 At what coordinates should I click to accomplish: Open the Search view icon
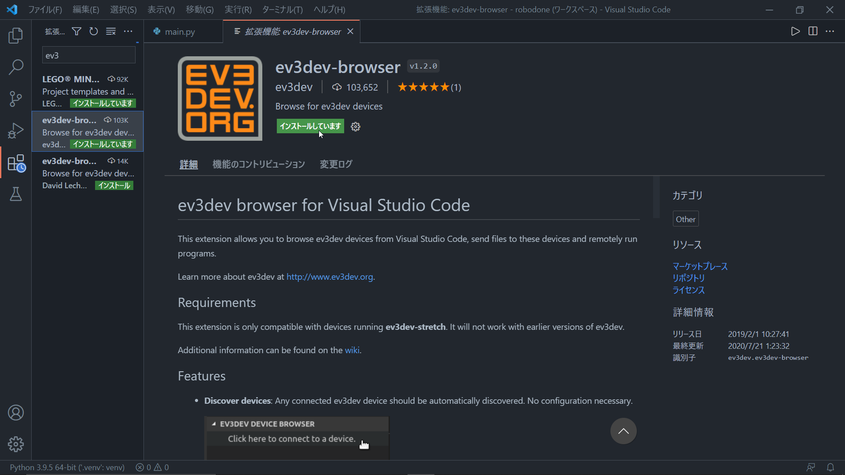tap(16, 67)
